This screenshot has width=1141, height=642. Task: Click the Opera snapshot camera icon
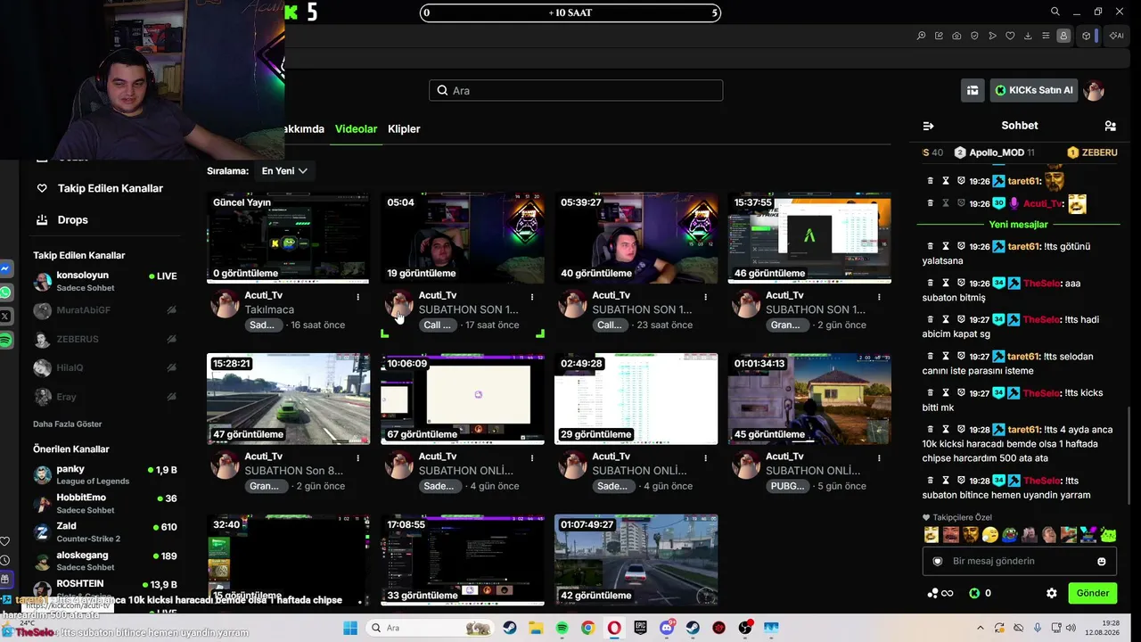[956, 36]
